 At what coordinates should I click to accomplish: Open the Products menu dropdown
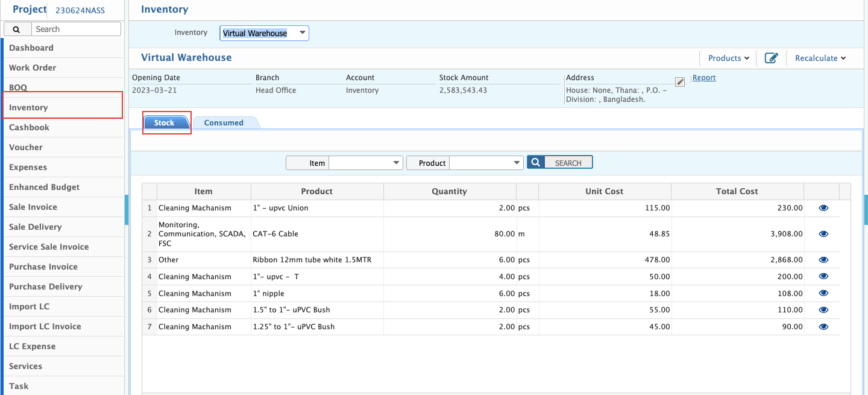tap(728, 58)
